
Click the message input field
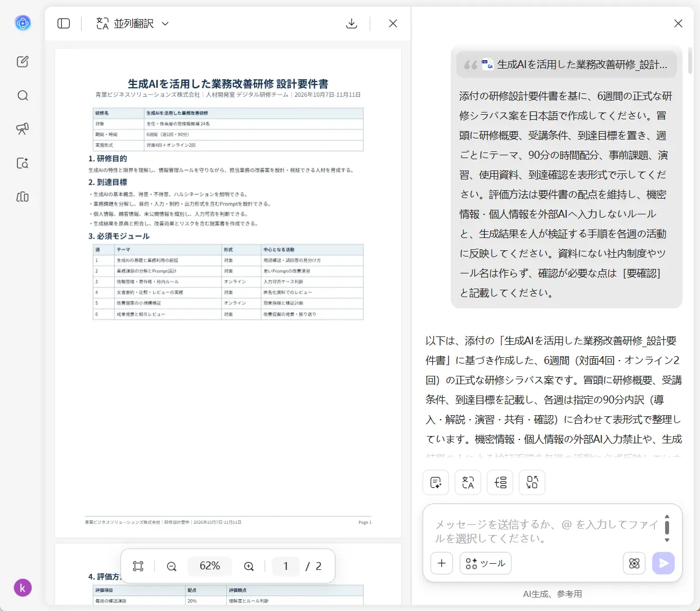coord(546,531)
